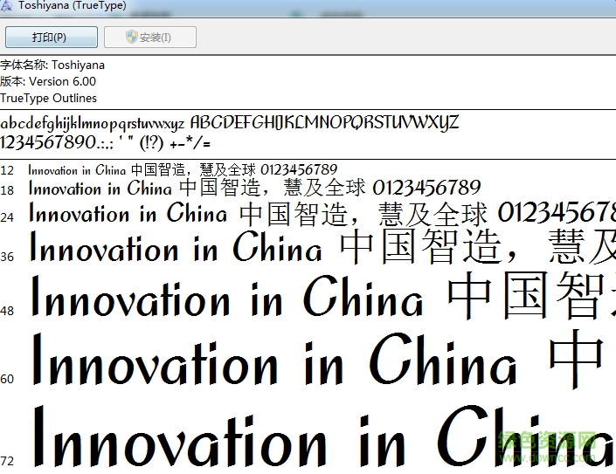
Task: Click the size label 48
Action: [7, 311]
